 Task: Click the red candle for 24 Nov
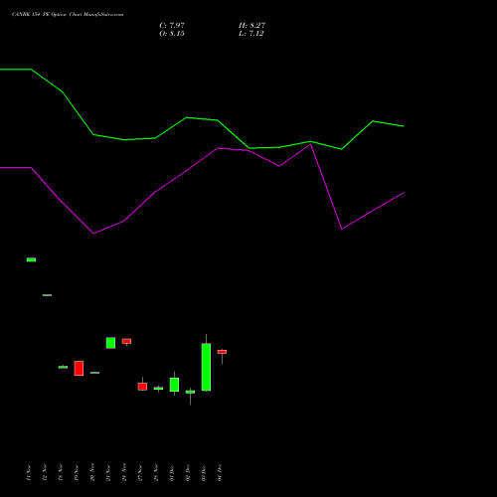pos(126,341)
